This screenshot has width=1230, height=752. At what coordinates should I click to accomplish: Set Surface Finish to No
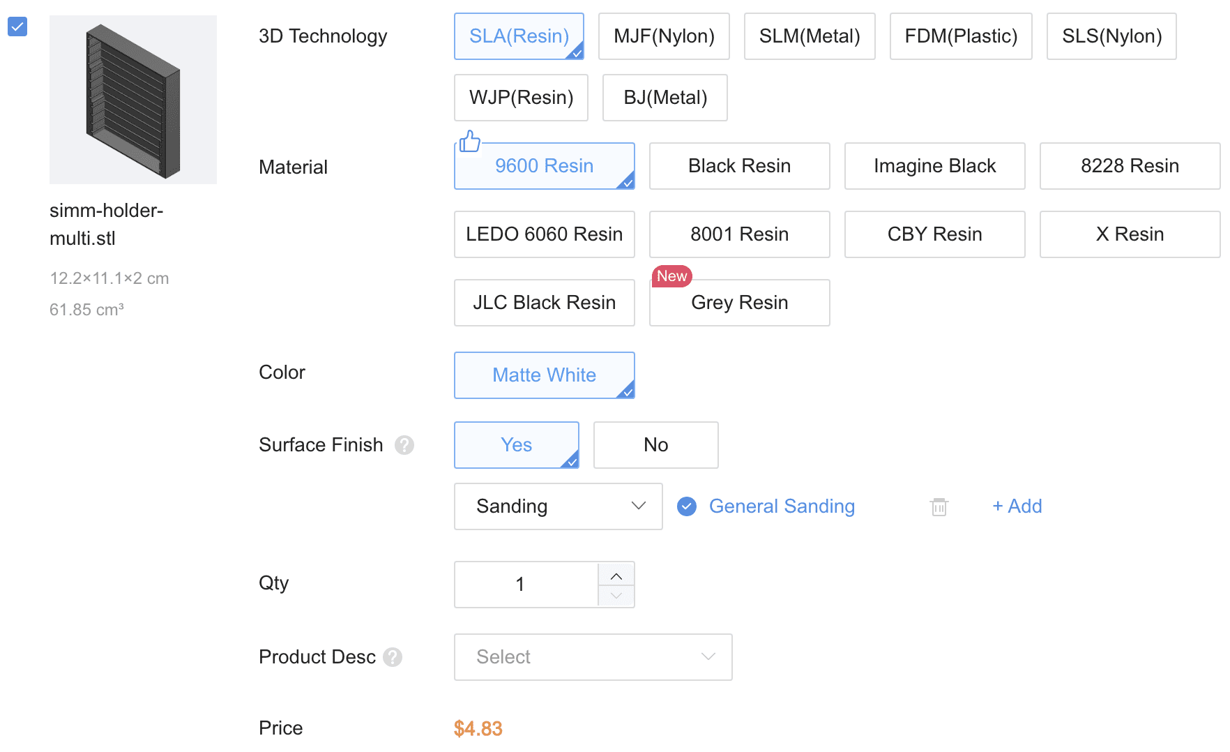[656, 445]
